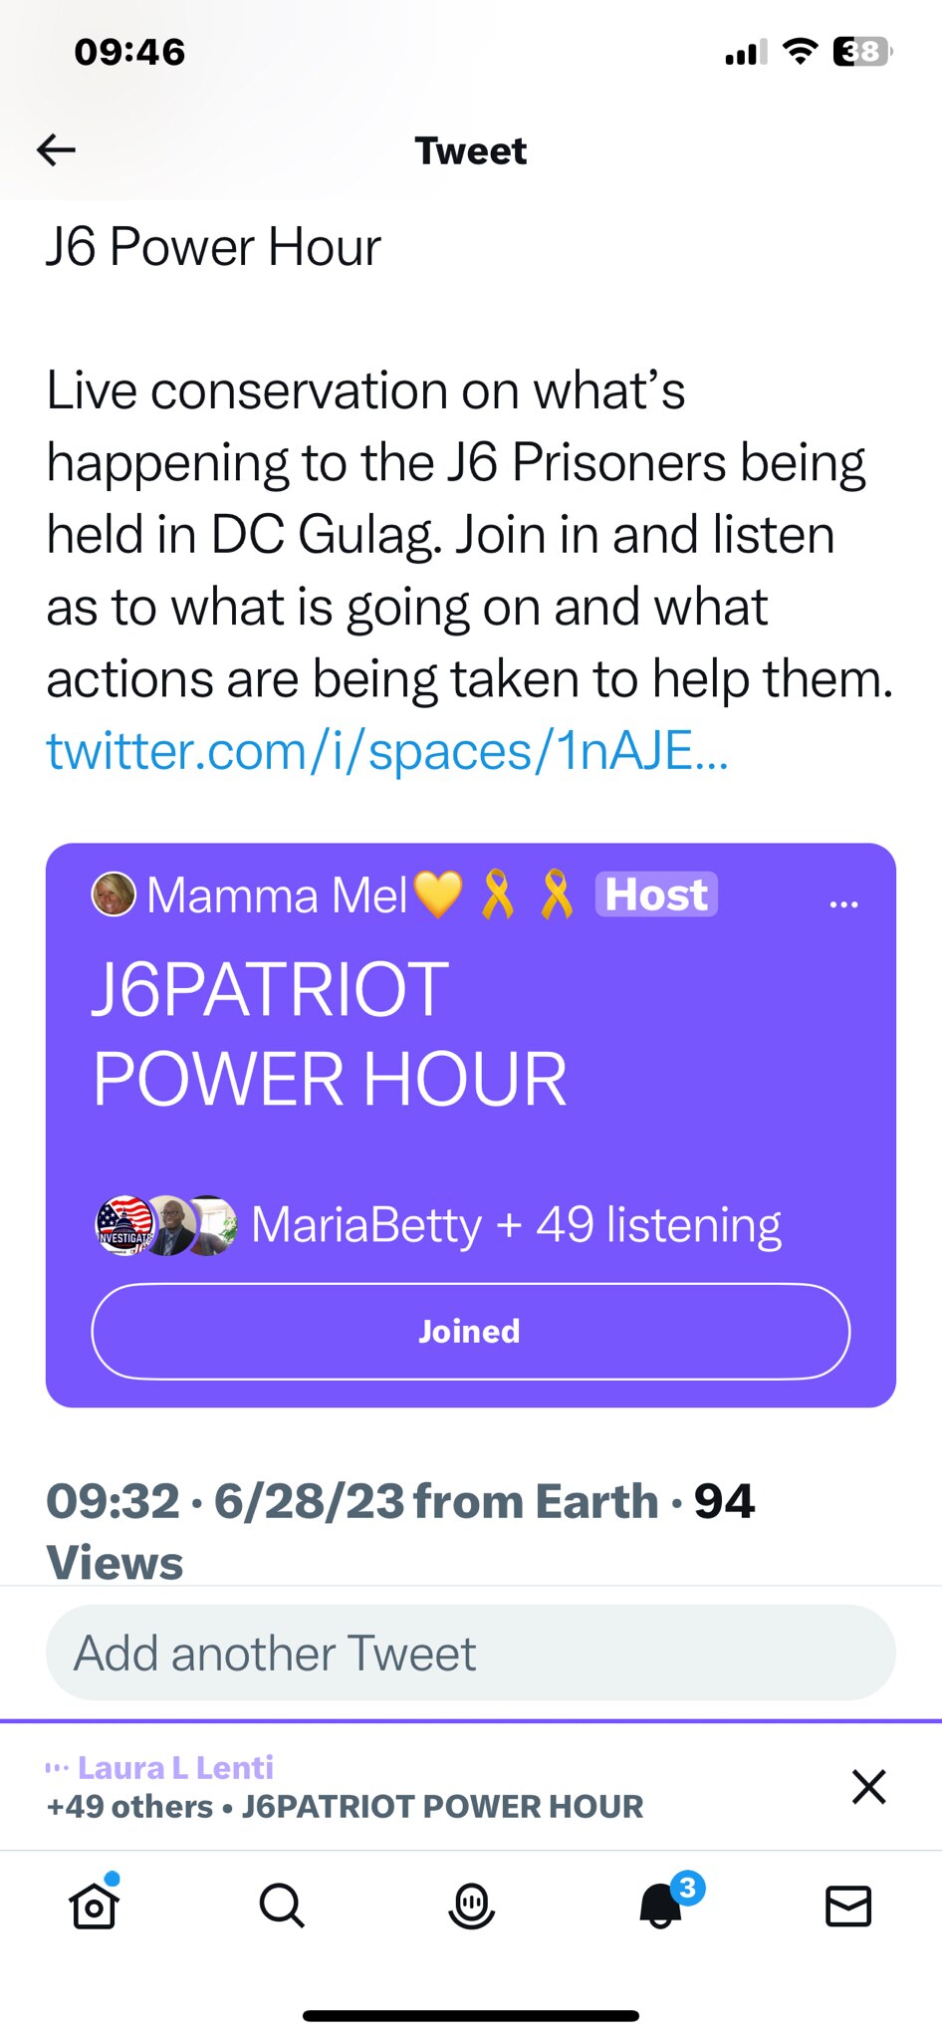Open Mamma Mel's host profile picture
942x2040 pixels.
click(114, 893)
